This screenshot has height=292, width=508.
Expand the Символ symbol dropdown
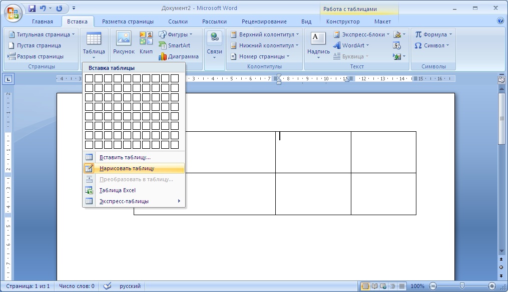coord(432,45)
